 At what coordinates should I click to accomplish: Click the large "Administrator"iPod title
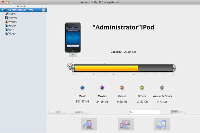pyautogui.click(x=123, y=27)
